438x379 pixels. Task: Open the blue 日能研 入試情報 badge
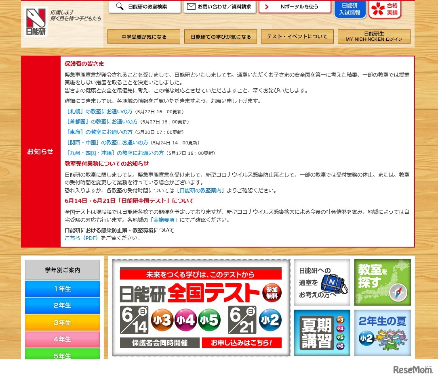click(350, 9)
